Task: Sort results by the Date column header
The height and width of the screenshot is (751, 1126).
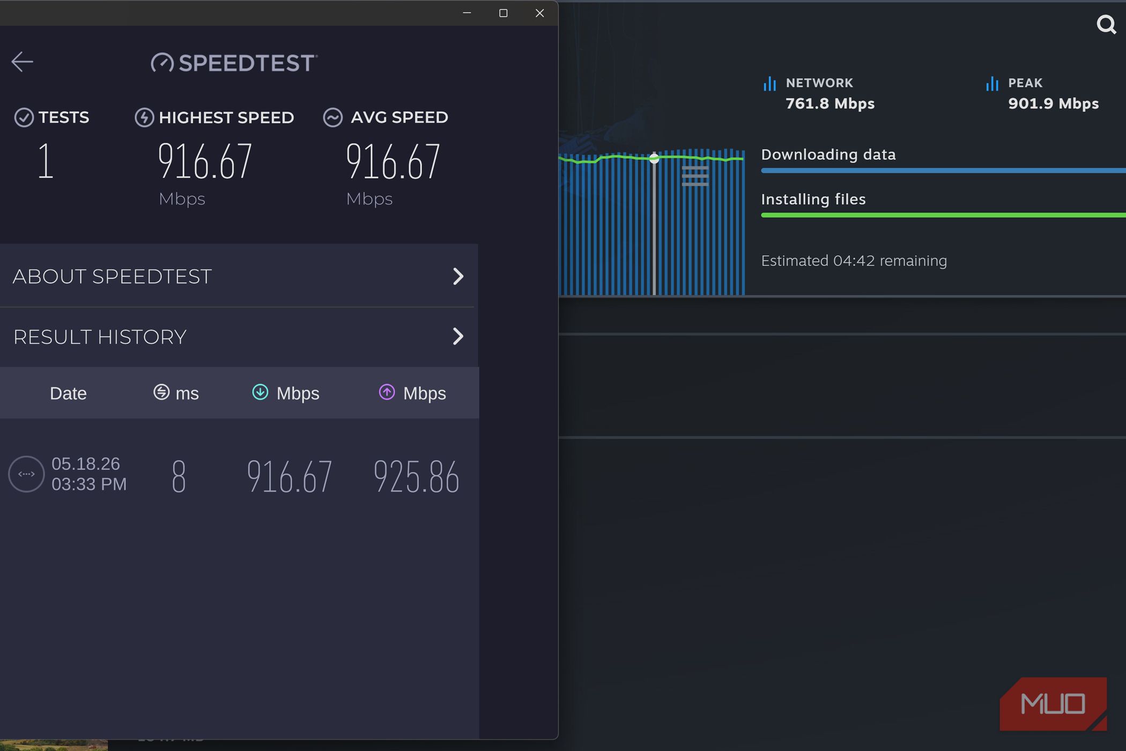Action: [68, 393]
